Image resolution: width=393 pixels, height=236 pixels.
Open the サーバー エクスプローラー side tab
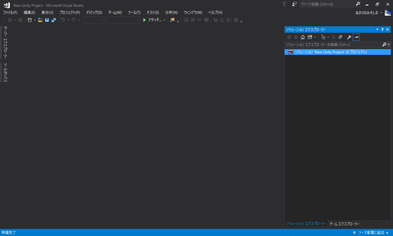click(5, 43)
